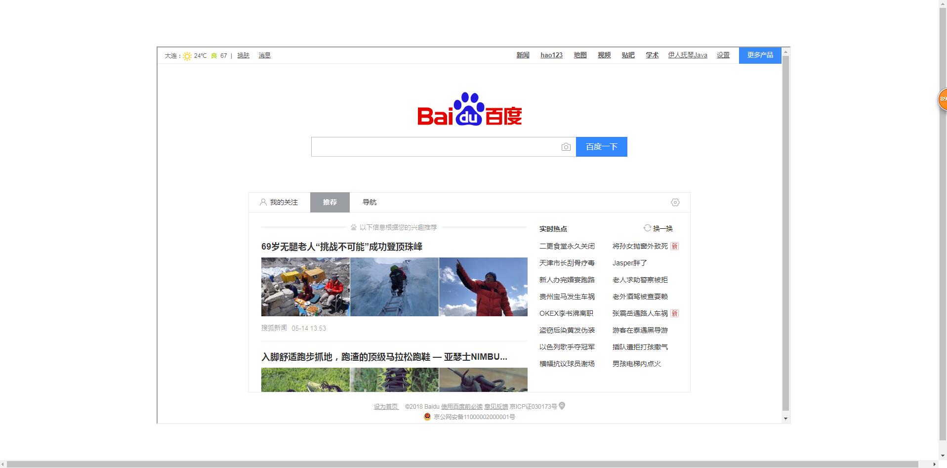Open 地图 from the top navigation
Viewport: 947px width, 468px height.
tap(579, 55)
